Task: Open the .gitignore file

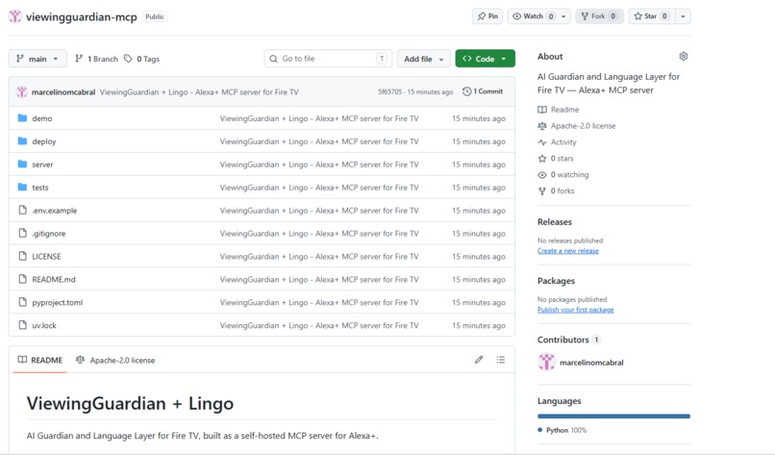Action: [x=48, y=234]
